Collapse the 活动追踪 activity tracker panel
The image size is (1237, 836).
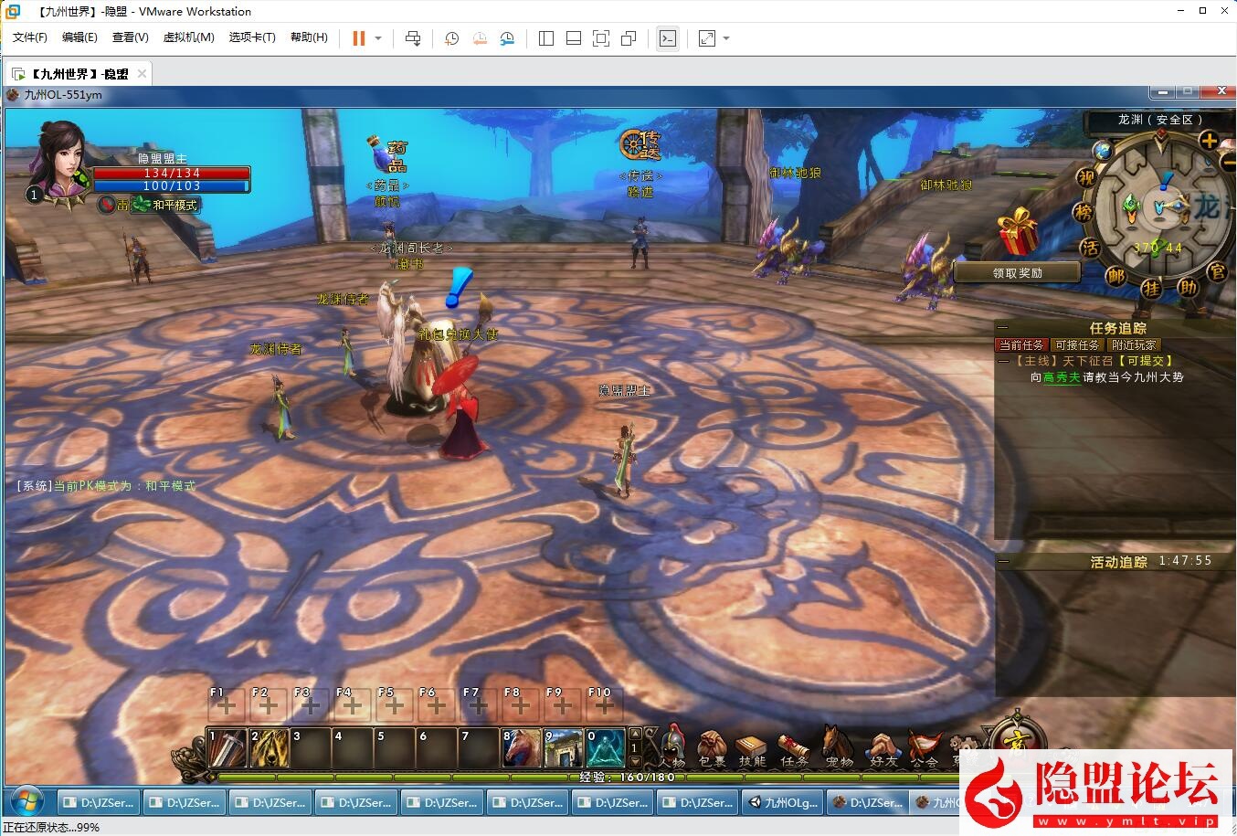click(1003, 562)
